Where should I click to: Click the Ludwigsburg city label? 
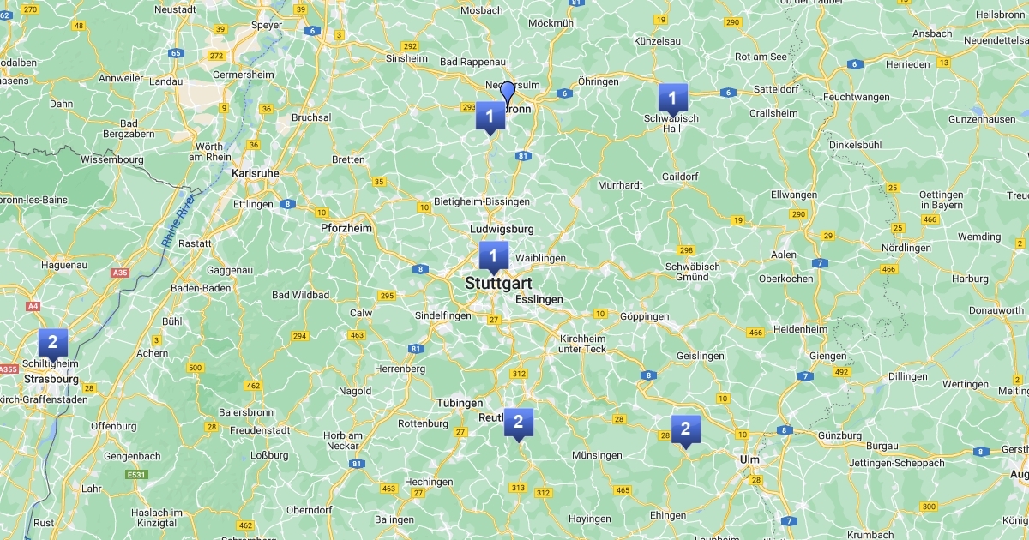click(x=502, y=230)
